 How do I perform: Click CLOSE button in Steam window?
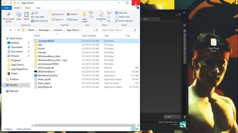[172, 117]
